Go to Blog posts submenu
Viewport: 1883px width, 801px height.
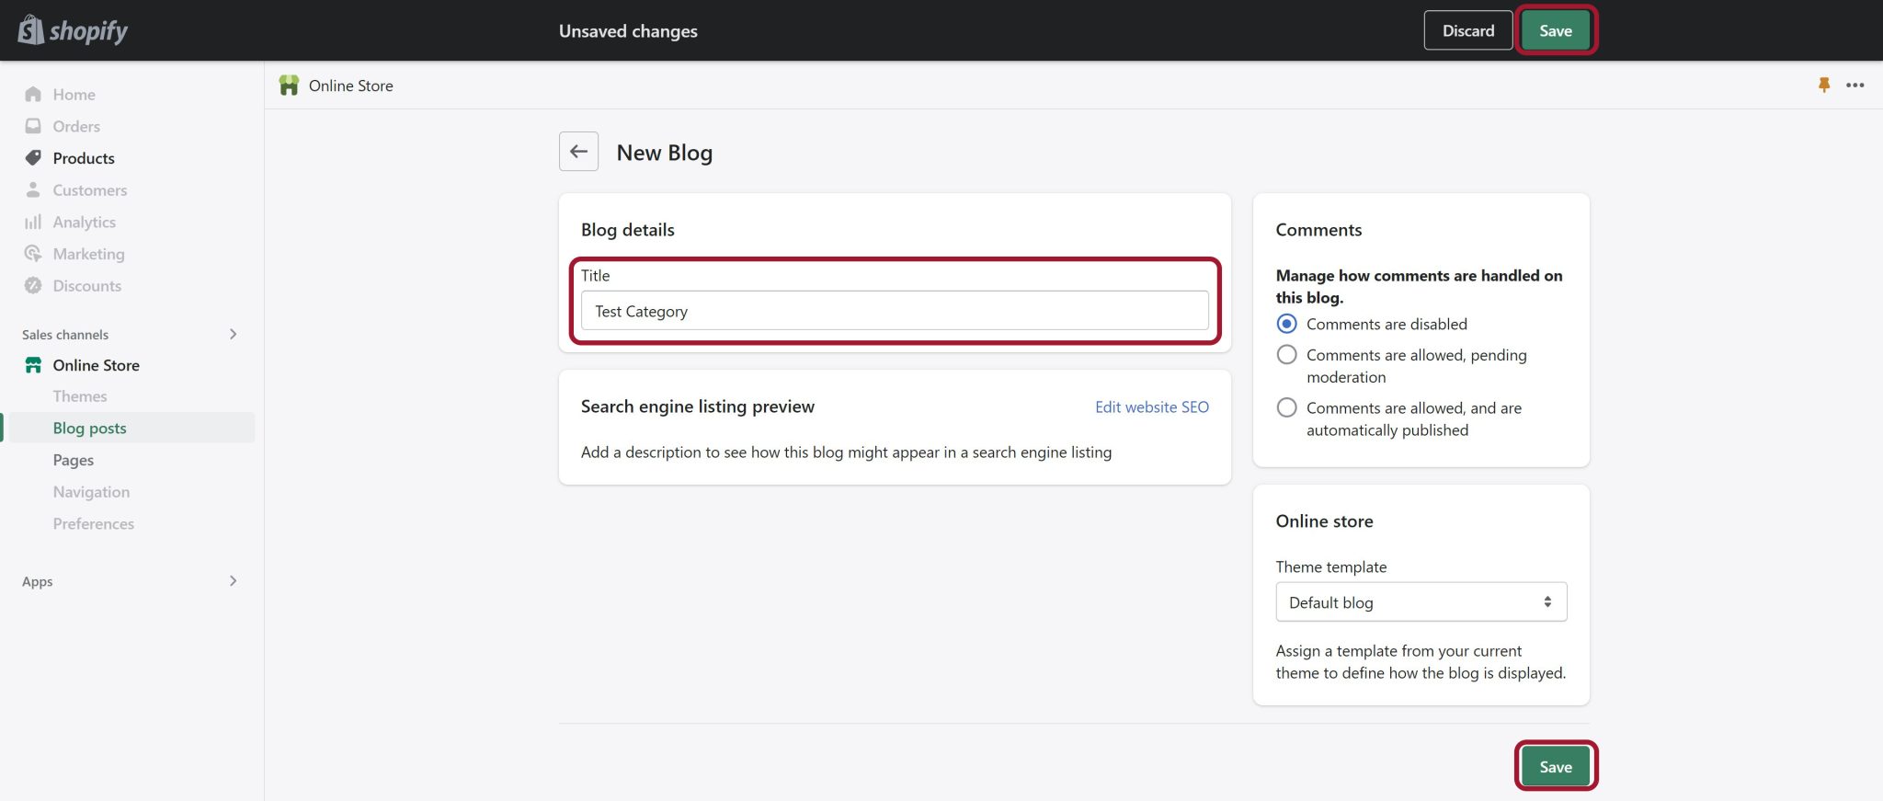click(x=90, y=428)
